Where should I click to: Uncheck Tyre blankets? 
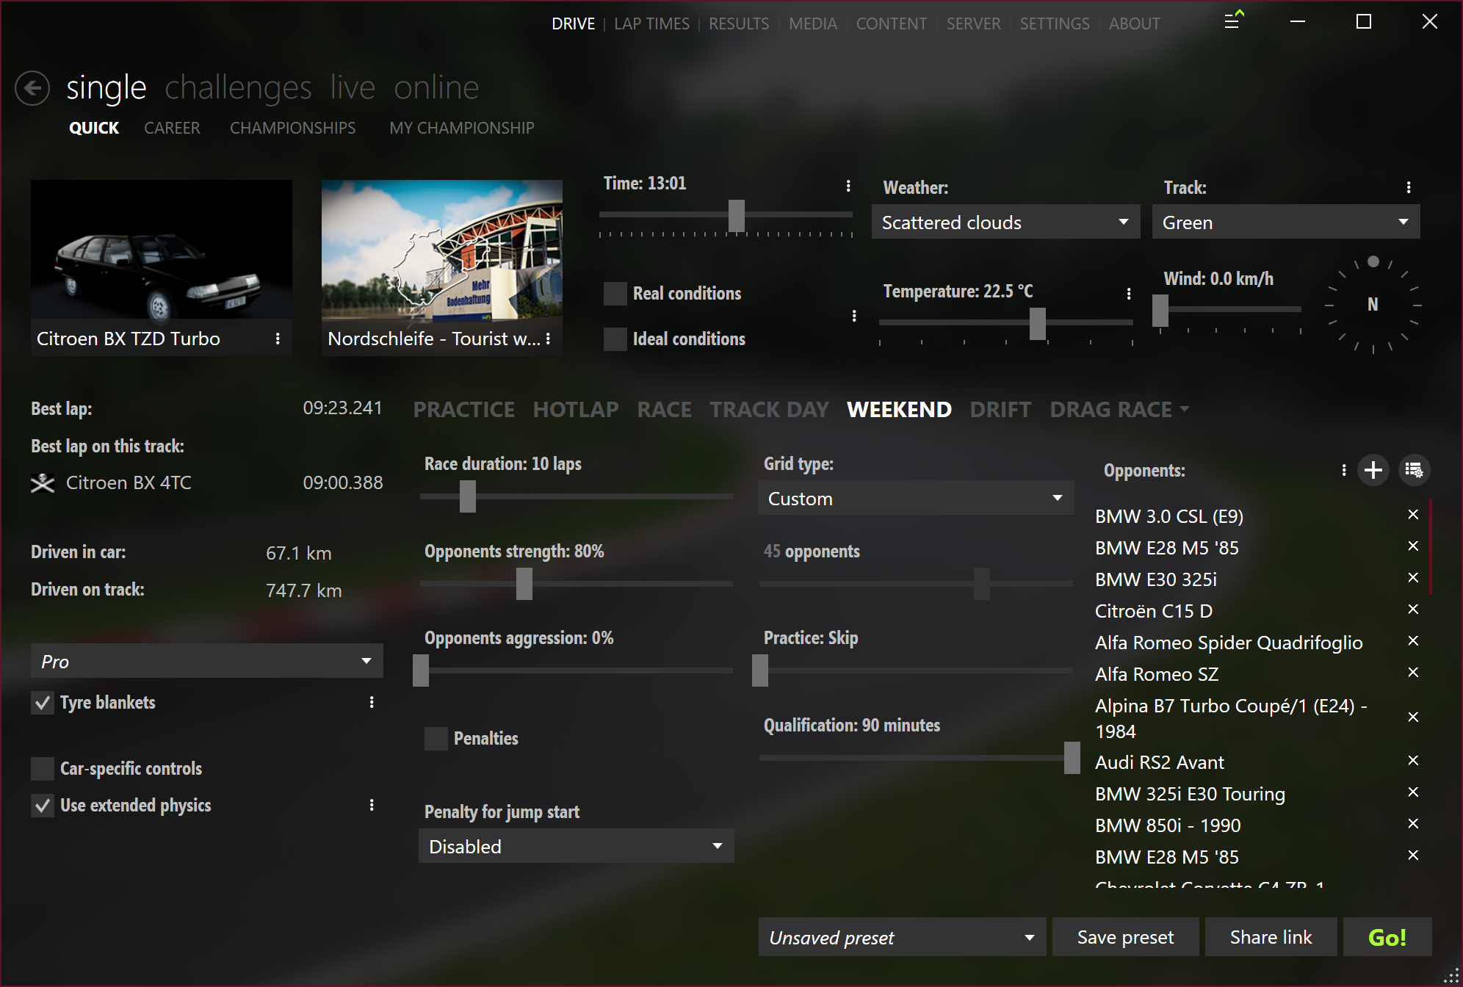(43, 703)
